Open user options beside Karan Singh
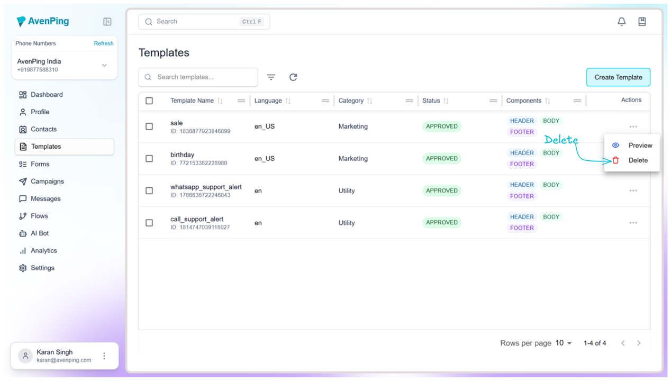671x381 pixels. [x=104, y=356]
